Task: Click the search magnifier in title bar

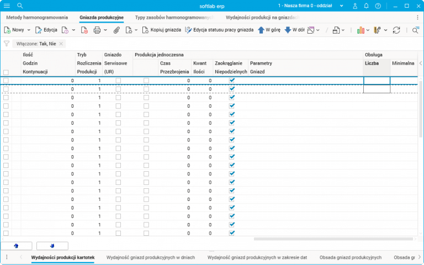Action: click(20, 6)
